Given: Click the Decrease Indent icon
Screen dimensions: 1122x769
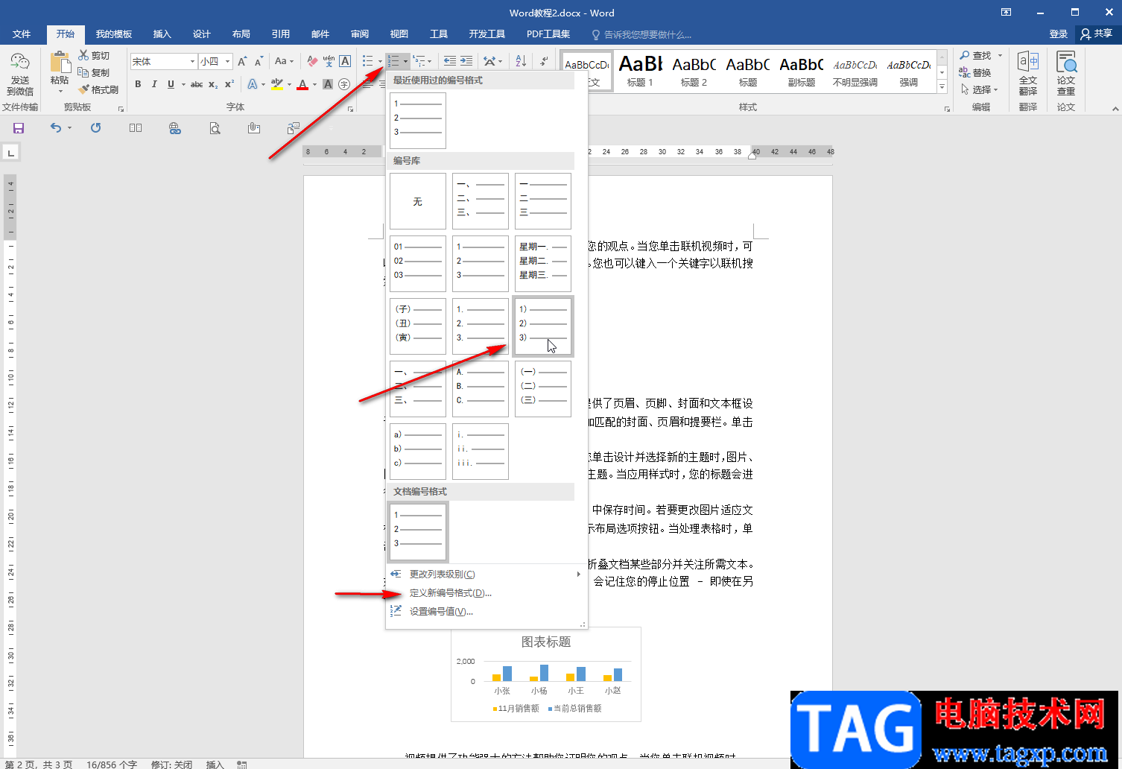Looking at the screenshot, I should pyautogui.click(x=450, y=61).
